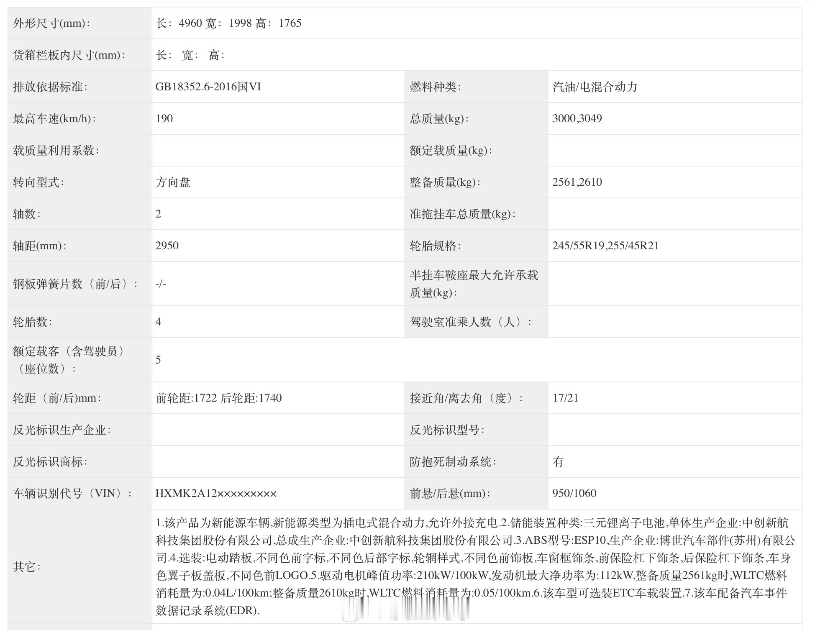This screenshot has width=815, height=630.
Task: Click the 反光标识生产企业 label
Action: click(x=62, y=430)
